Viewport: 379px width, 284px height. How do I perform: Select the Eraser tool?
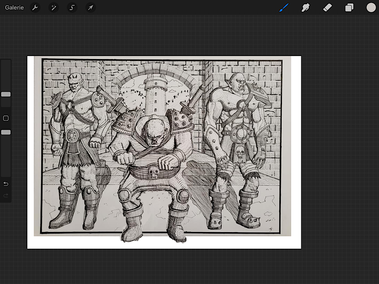point(327,8)
